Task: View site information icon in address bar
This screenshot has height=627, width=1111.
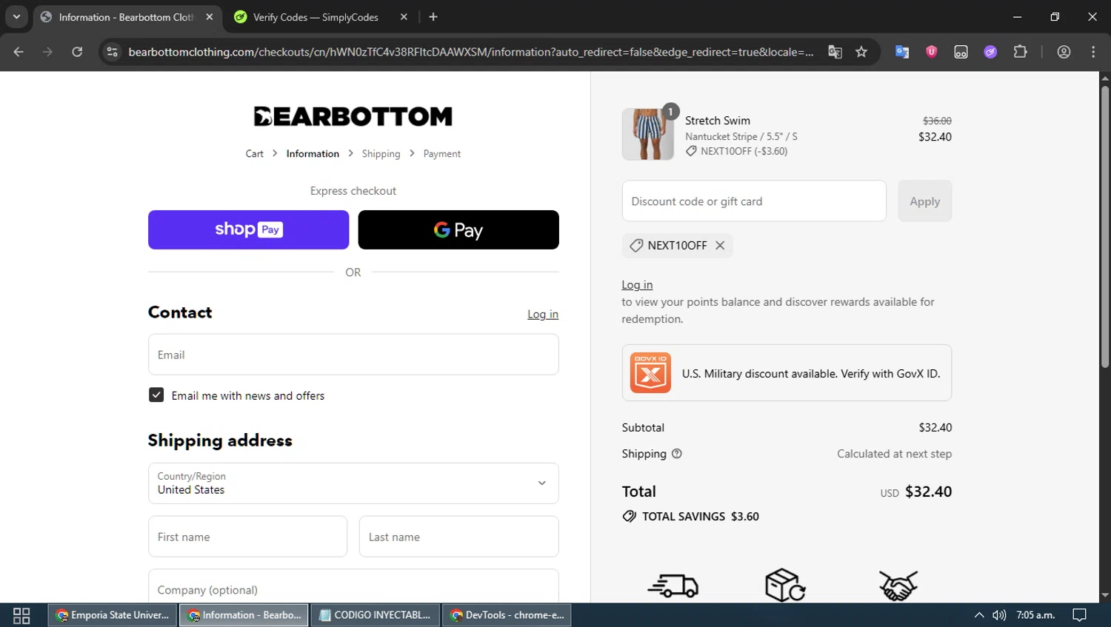Action: point(112,52)
